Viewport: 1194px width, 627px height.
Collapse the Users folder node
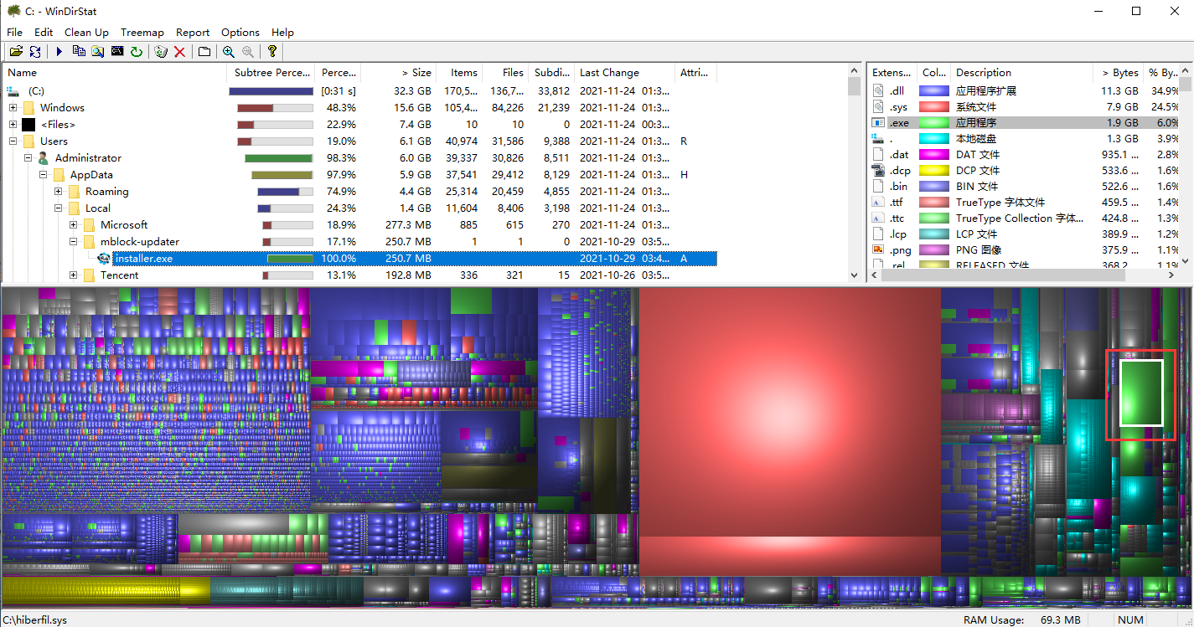click(x=13, y=141)
